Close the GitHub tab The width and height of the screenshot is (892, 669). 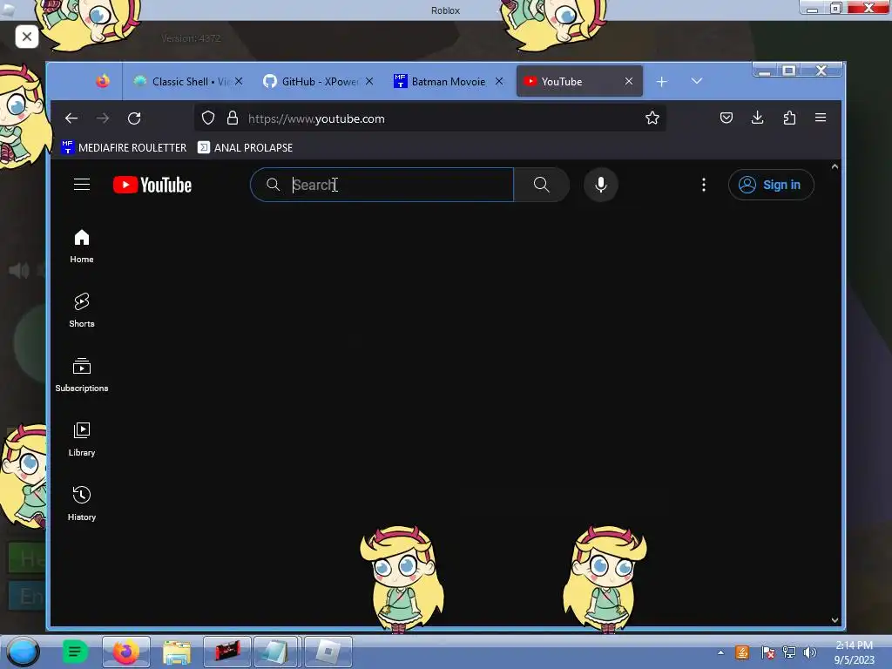369,81
